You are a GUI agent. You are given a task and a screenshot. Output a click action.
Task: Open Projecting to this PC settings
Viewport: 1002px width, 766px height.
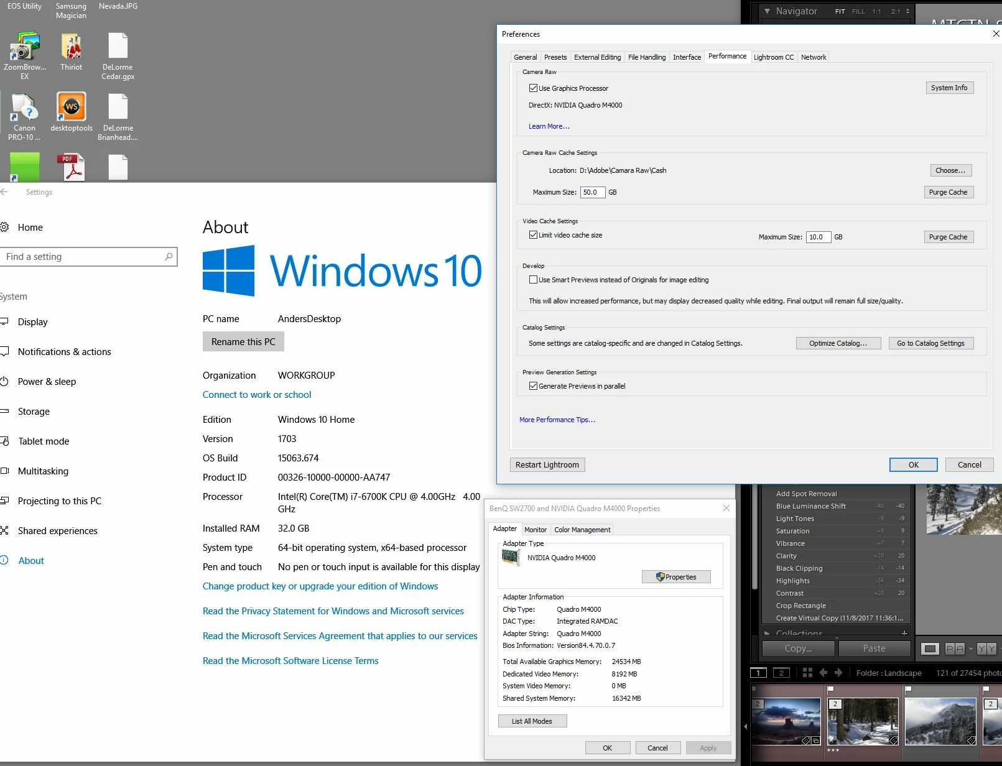[x=59, y=501]
